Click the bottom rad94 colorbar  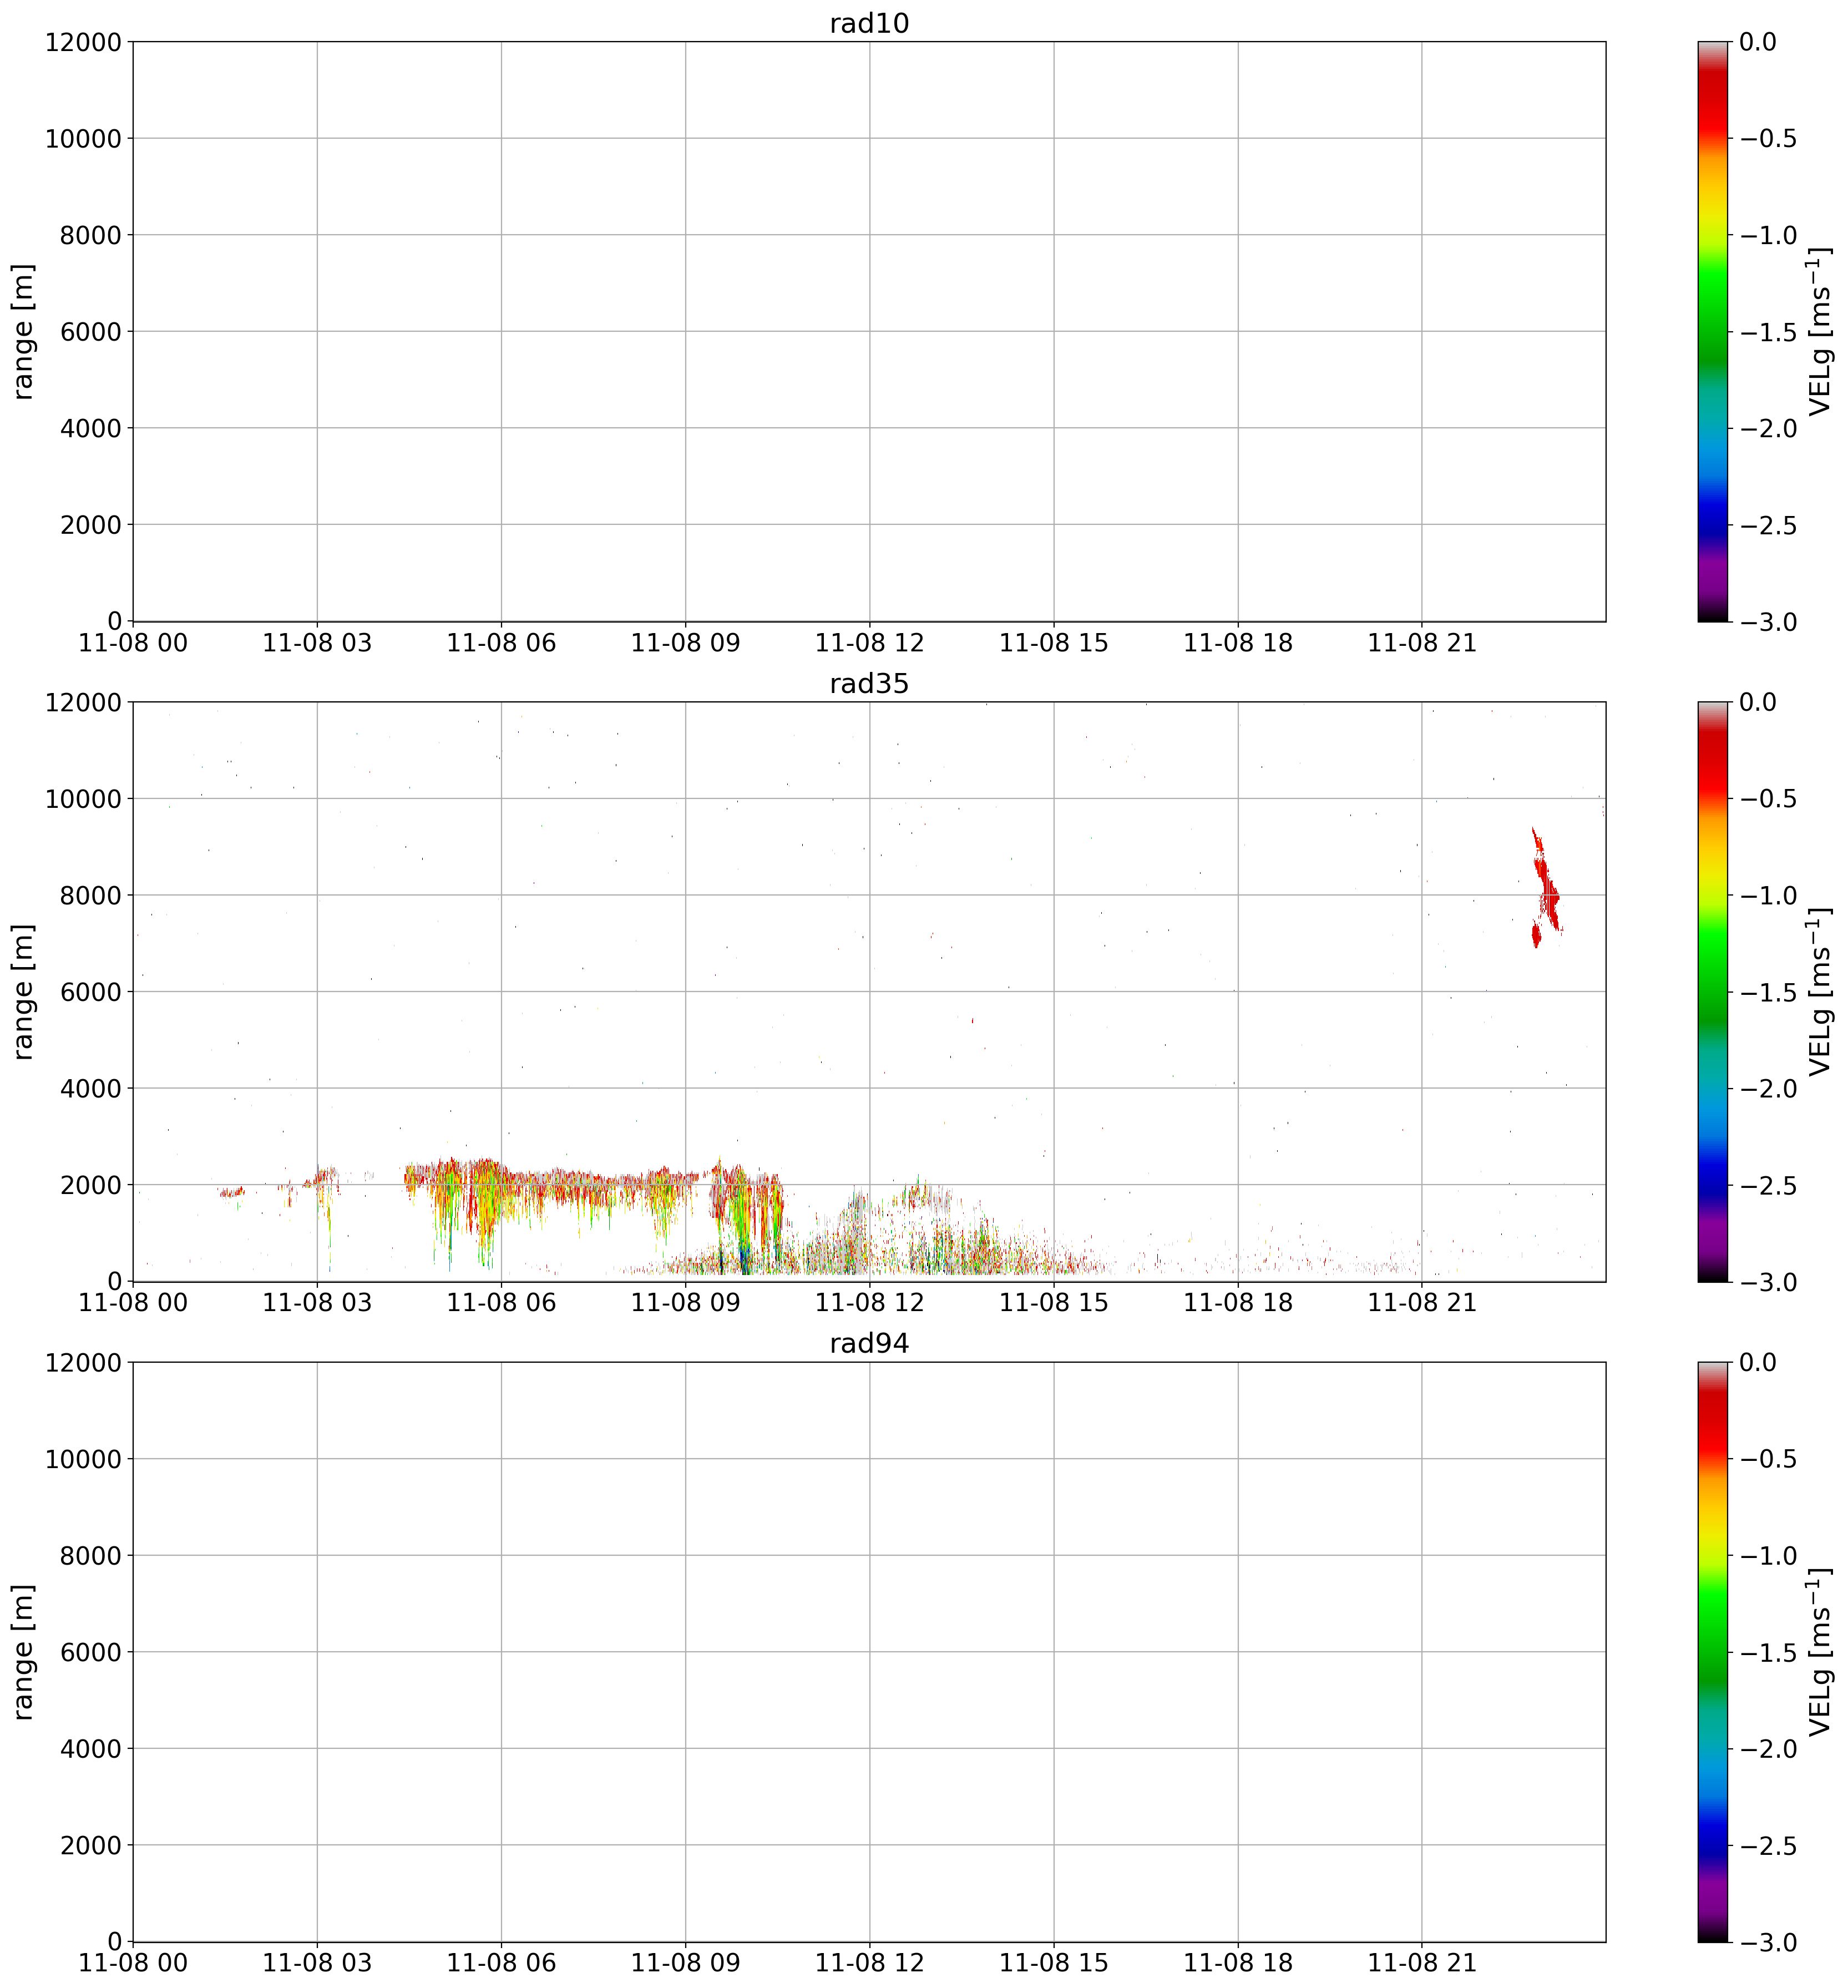point(1712,1651)
